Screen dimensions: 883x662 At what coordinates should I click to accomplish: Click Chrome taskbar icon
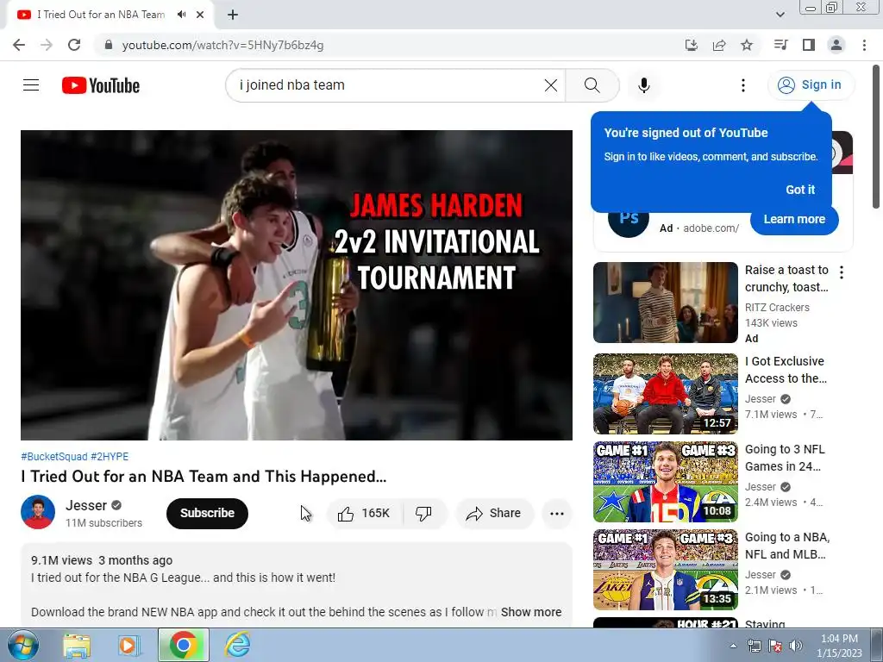click(183, 645)
